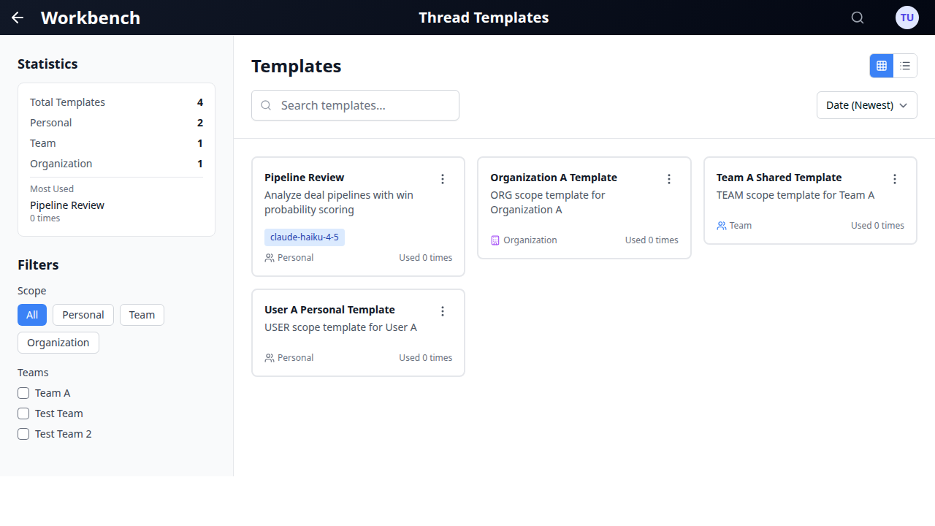935x526 pixels.
Task: Open the kebab menu on User A Personal Template
Action: tap(443, 310)
